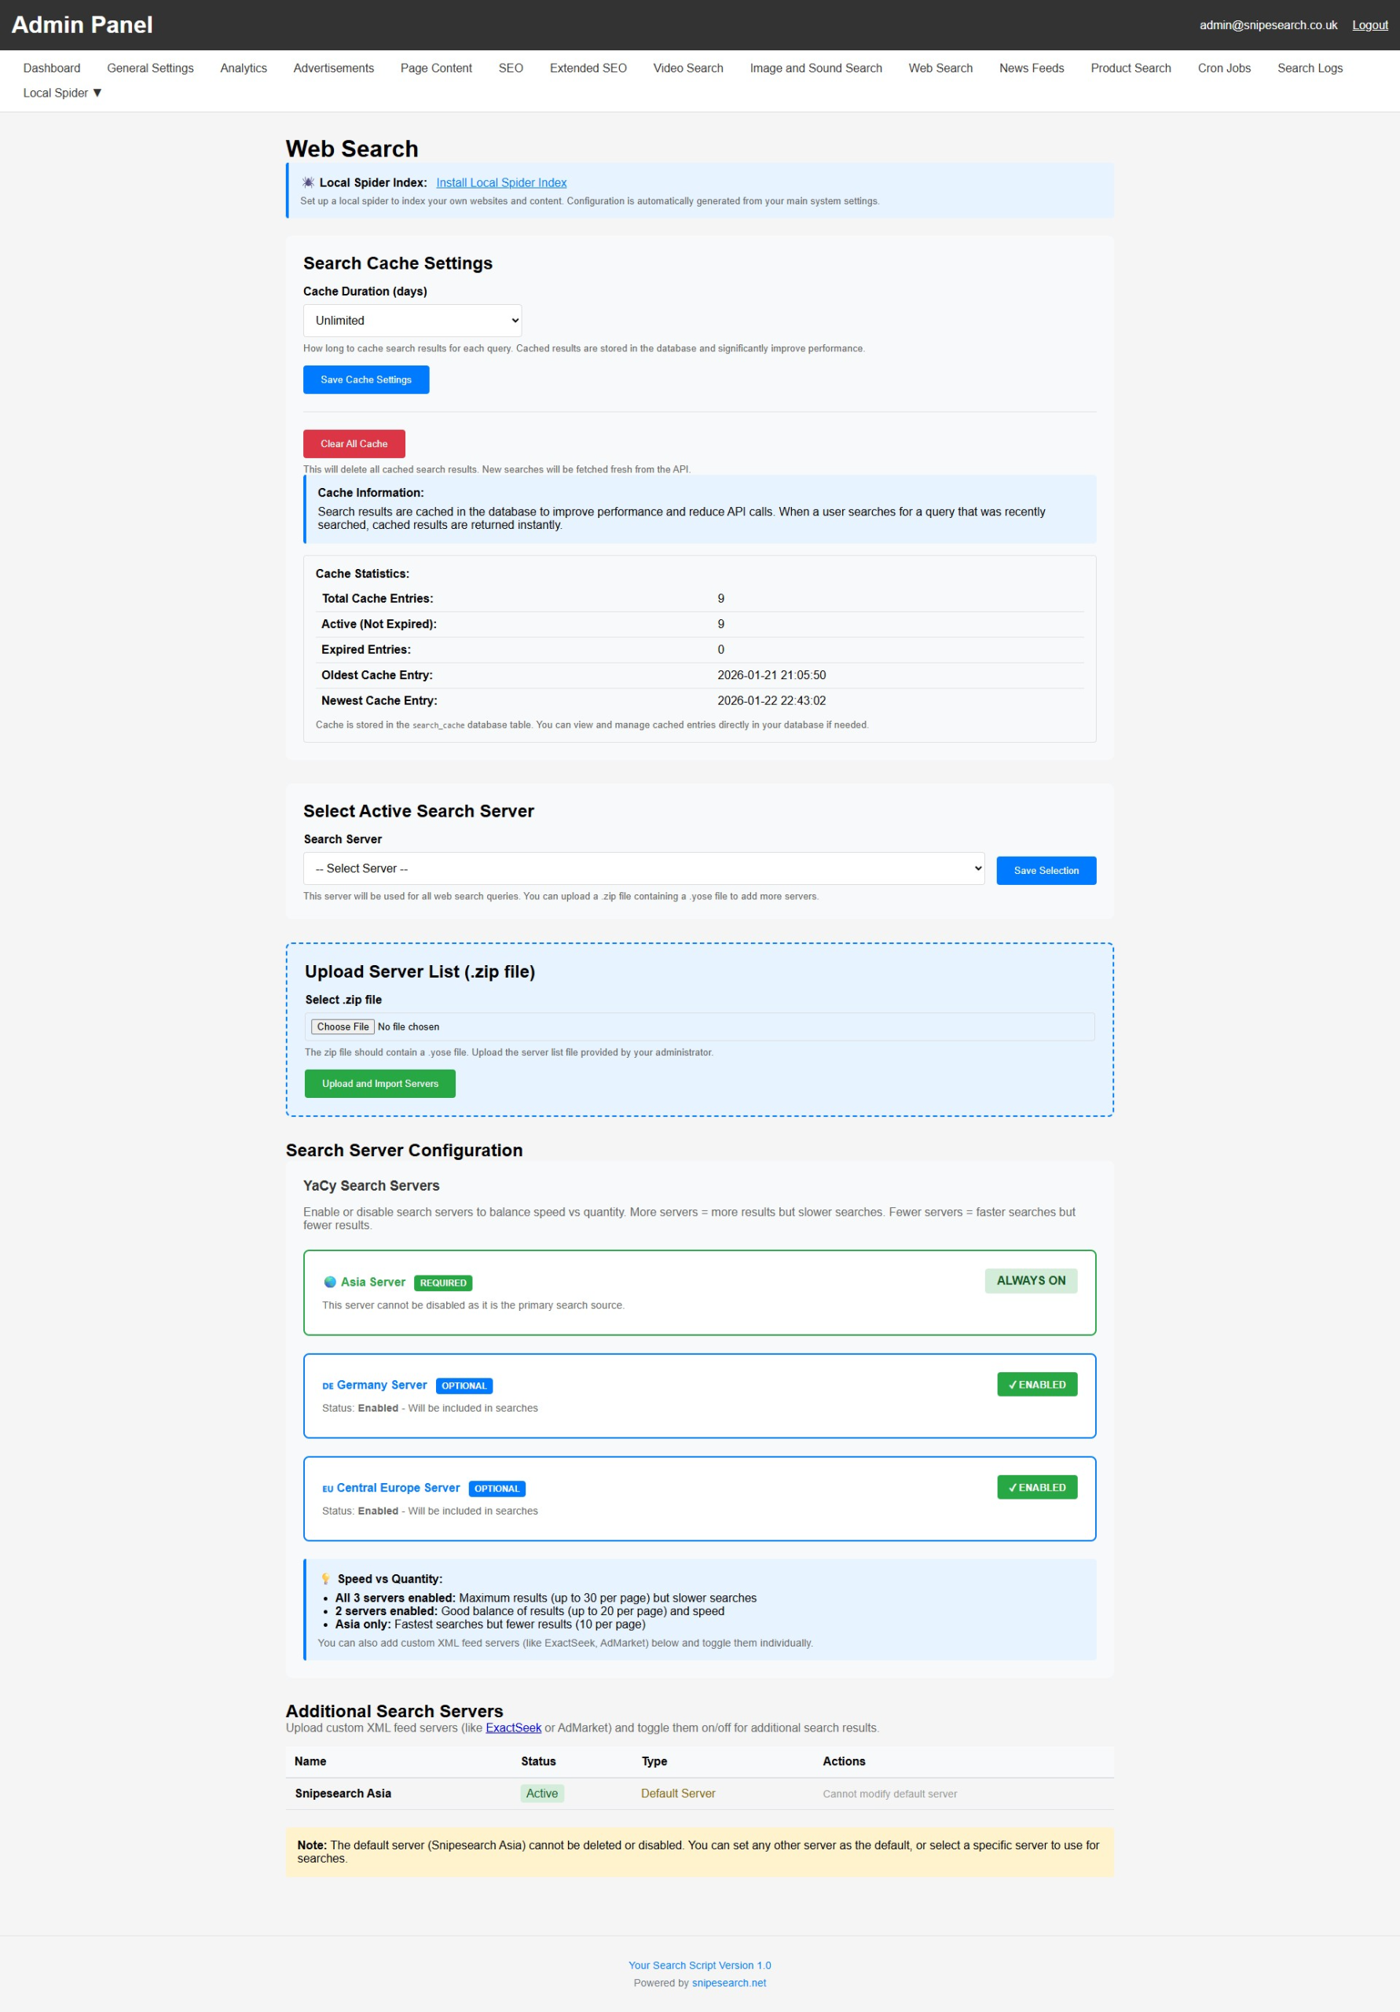Click the Always On badge for Asia Server
Image resolution: width=1400 pixels, height=2012 pixels.
pos(1030,1280)
